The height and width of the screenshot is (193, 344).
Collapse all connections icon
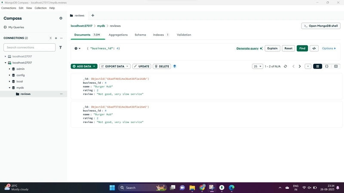[x=50, y=38]
